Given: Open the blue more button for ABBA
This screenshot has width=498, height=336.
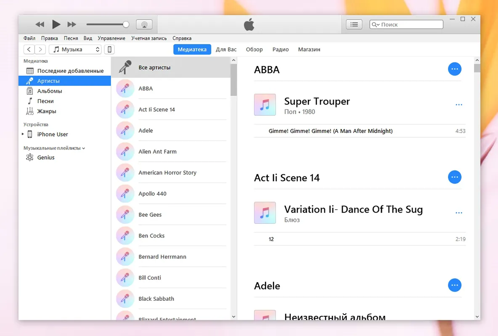Looking at the screenshot, I should (455, 69).
